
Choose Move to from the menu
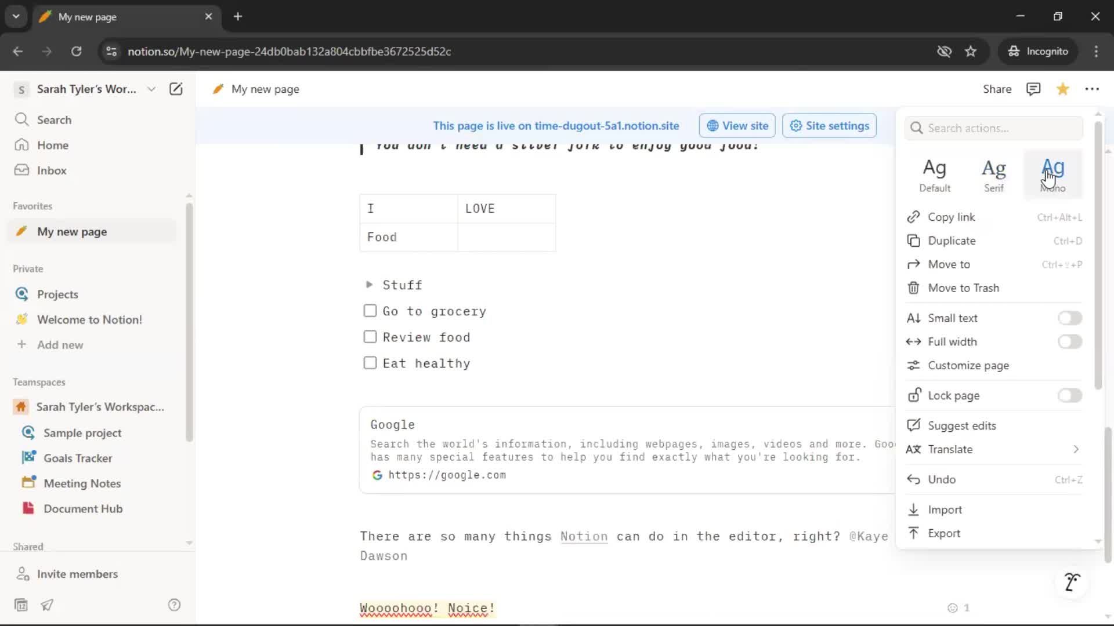click(x=994, y=265)
